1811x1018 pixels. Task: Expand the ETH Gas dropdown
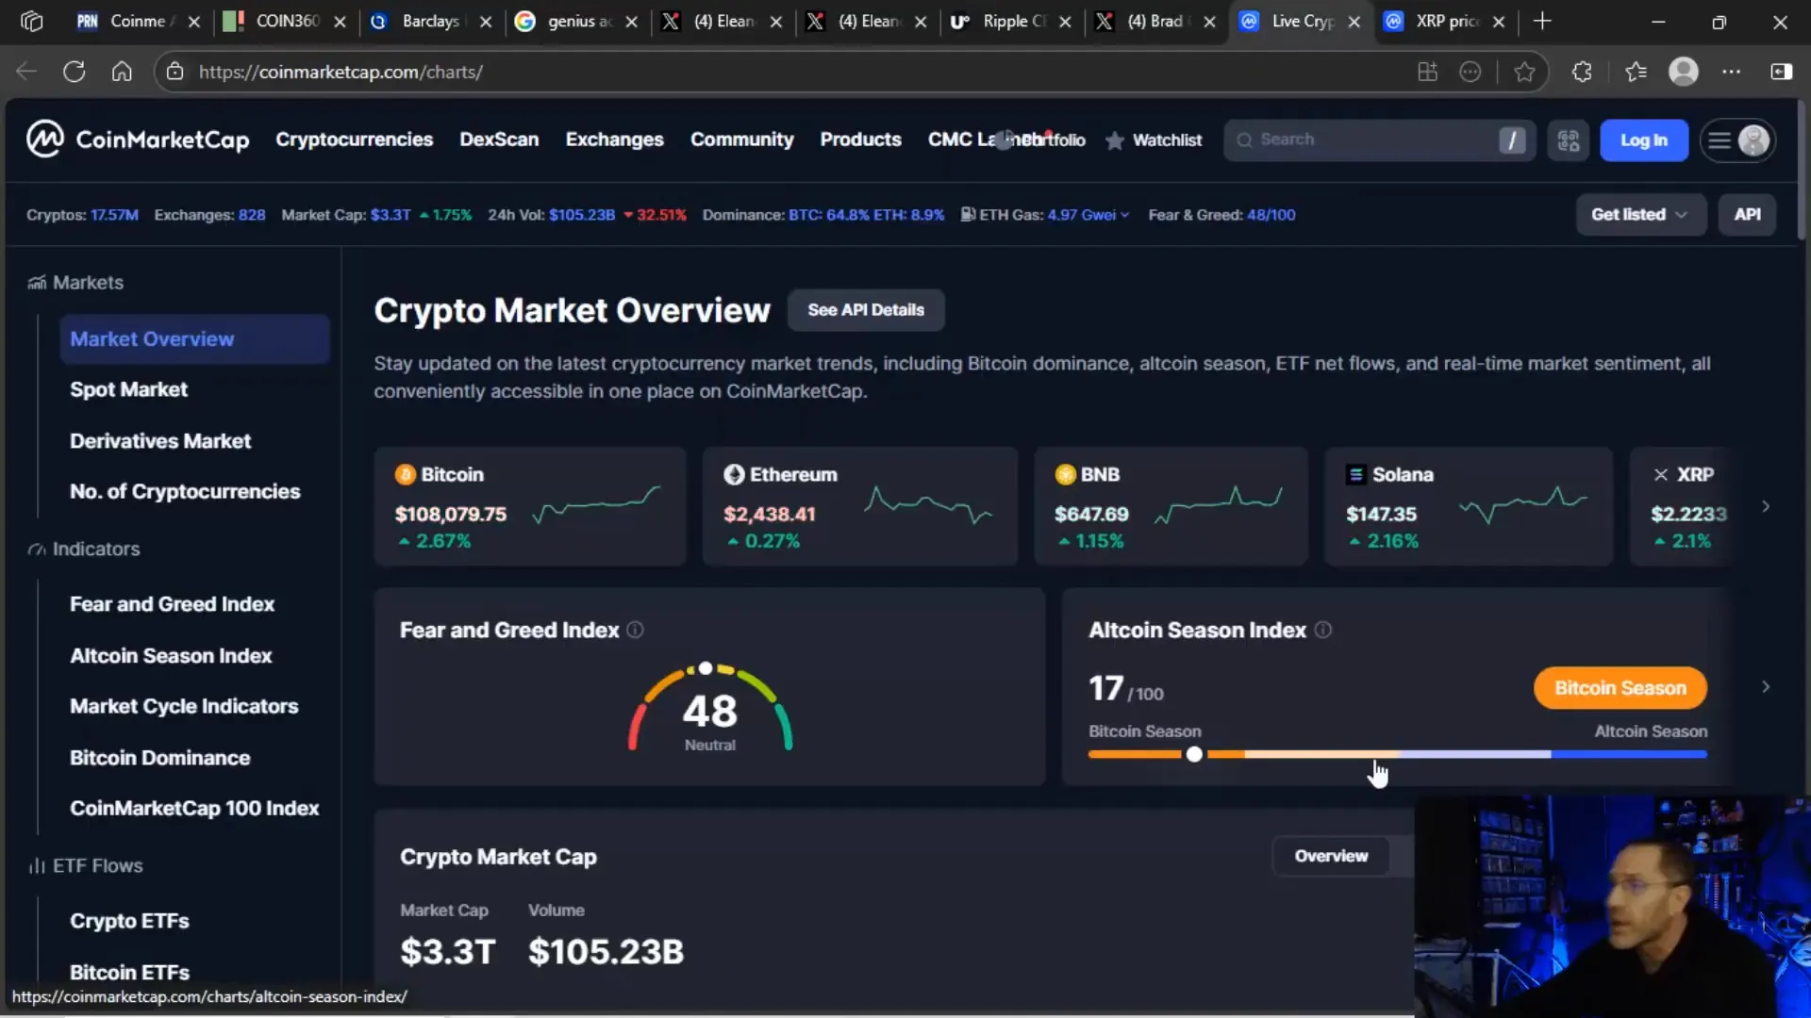pyautogui.click(x=1124, y=215)
